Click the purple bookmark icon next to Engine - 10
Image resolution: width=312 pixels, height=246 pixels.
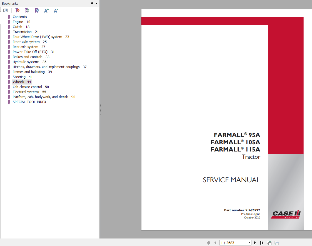pyautogui.click(x=9, y=22)
